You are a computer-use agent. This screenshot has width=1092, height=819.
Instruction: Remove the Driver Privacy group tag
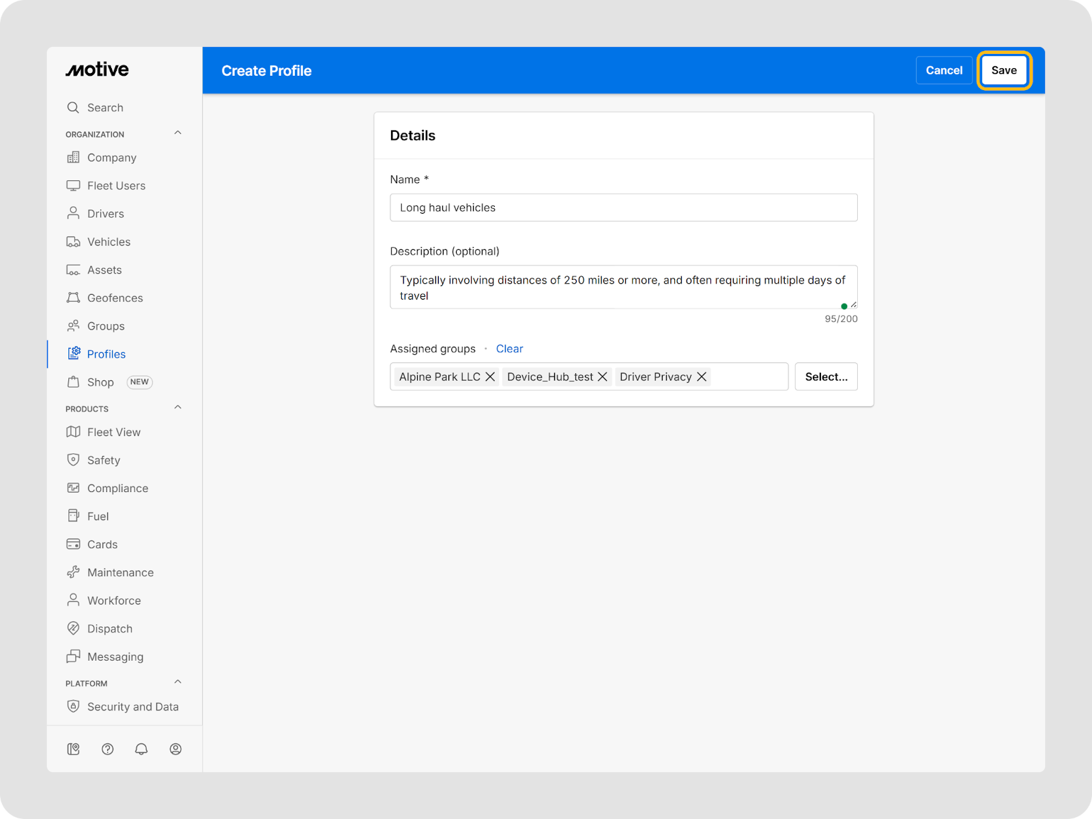pos(702,377)
